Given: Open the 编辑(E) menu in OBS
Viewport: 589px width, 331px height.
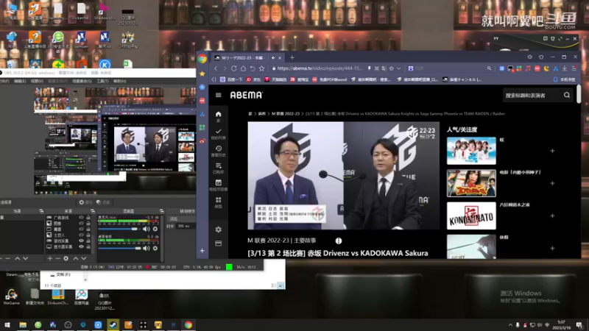Looking at the screenshot, I should pyautogui.click(x=20, y=81).
